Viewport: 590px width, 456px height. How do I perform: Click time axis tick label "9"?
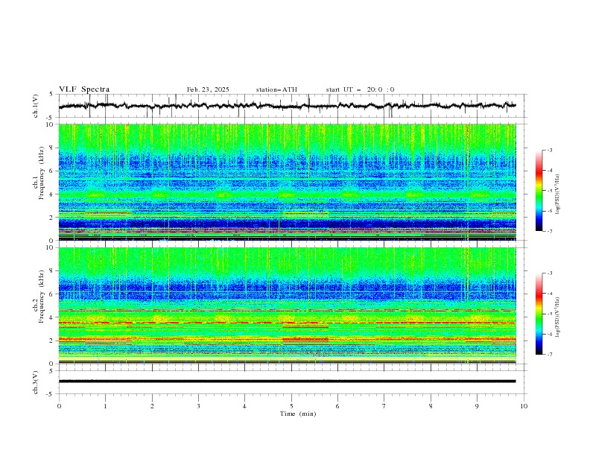pos(477,406)
